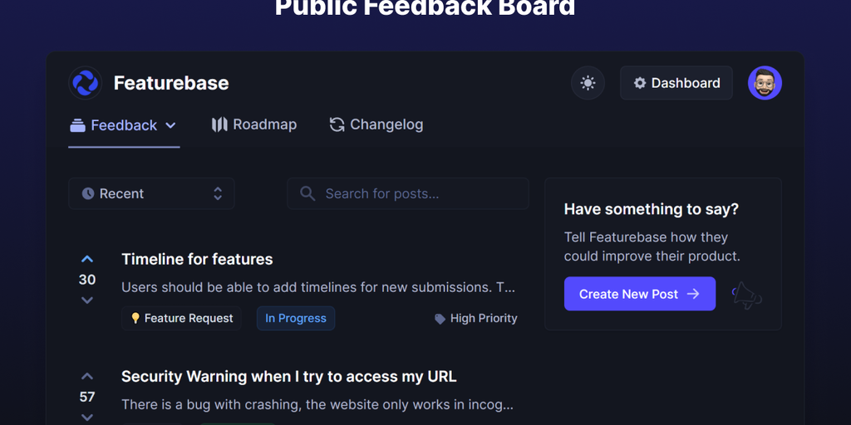Toggle the light/dark theme sun icon
851x425 pixels.
click(588, 83)
